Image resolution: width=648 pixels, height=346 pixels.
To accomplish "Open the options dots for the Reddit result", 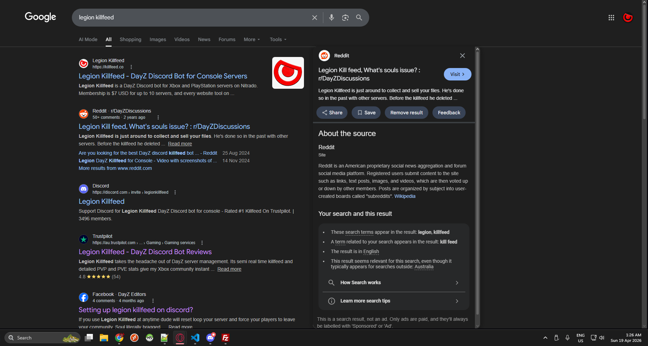I will pyautogui.click(x=158, y=117).
